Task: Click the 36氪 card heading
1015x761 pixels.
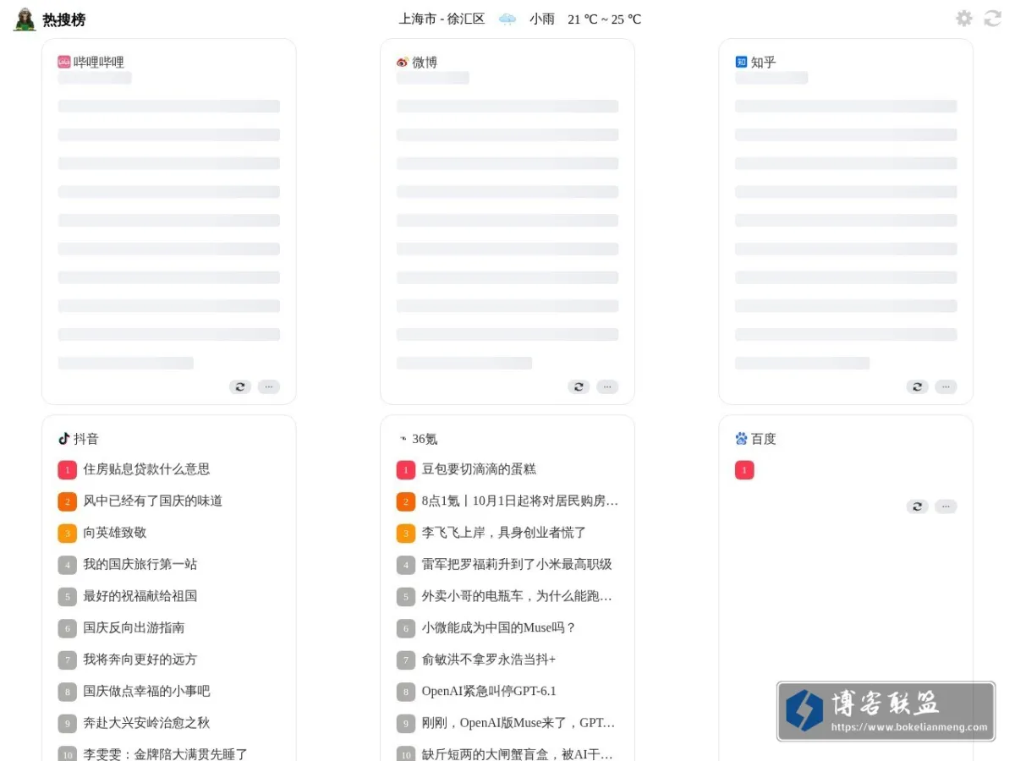Action: (425, 439)
